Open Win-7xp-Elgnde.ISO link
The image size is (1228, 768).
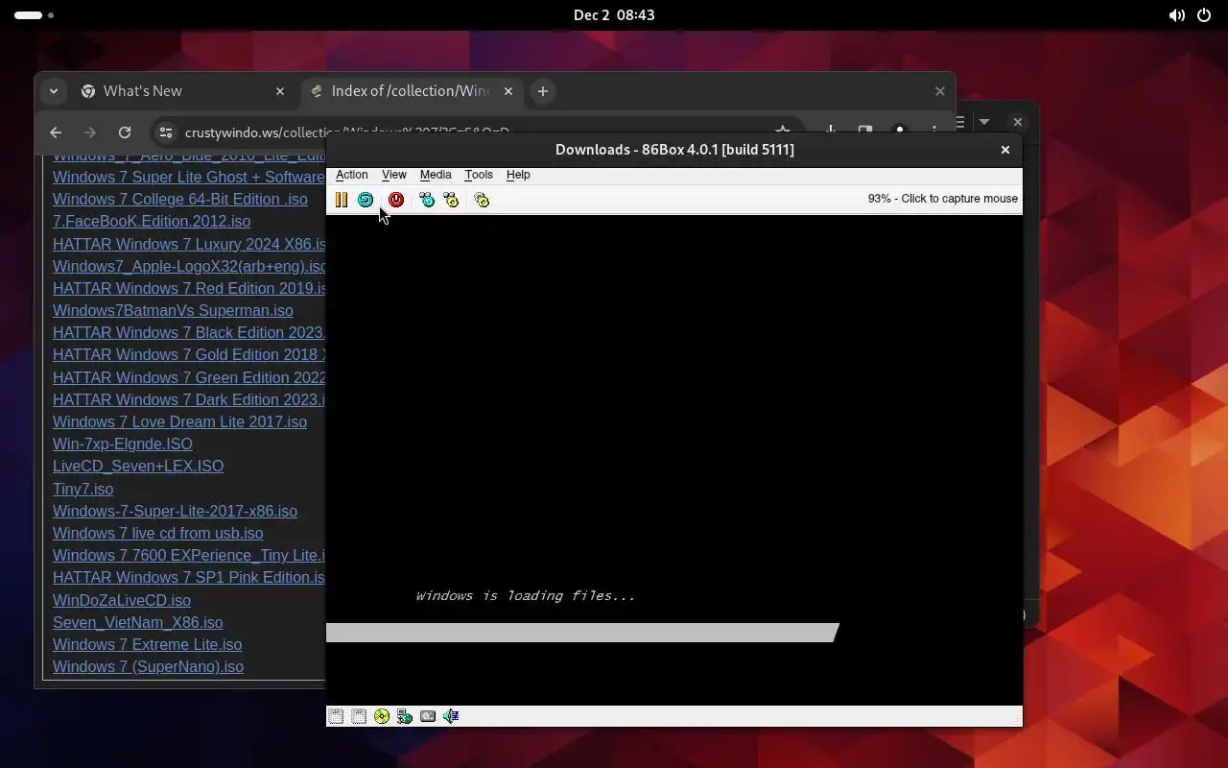click(x=123, y=444)
